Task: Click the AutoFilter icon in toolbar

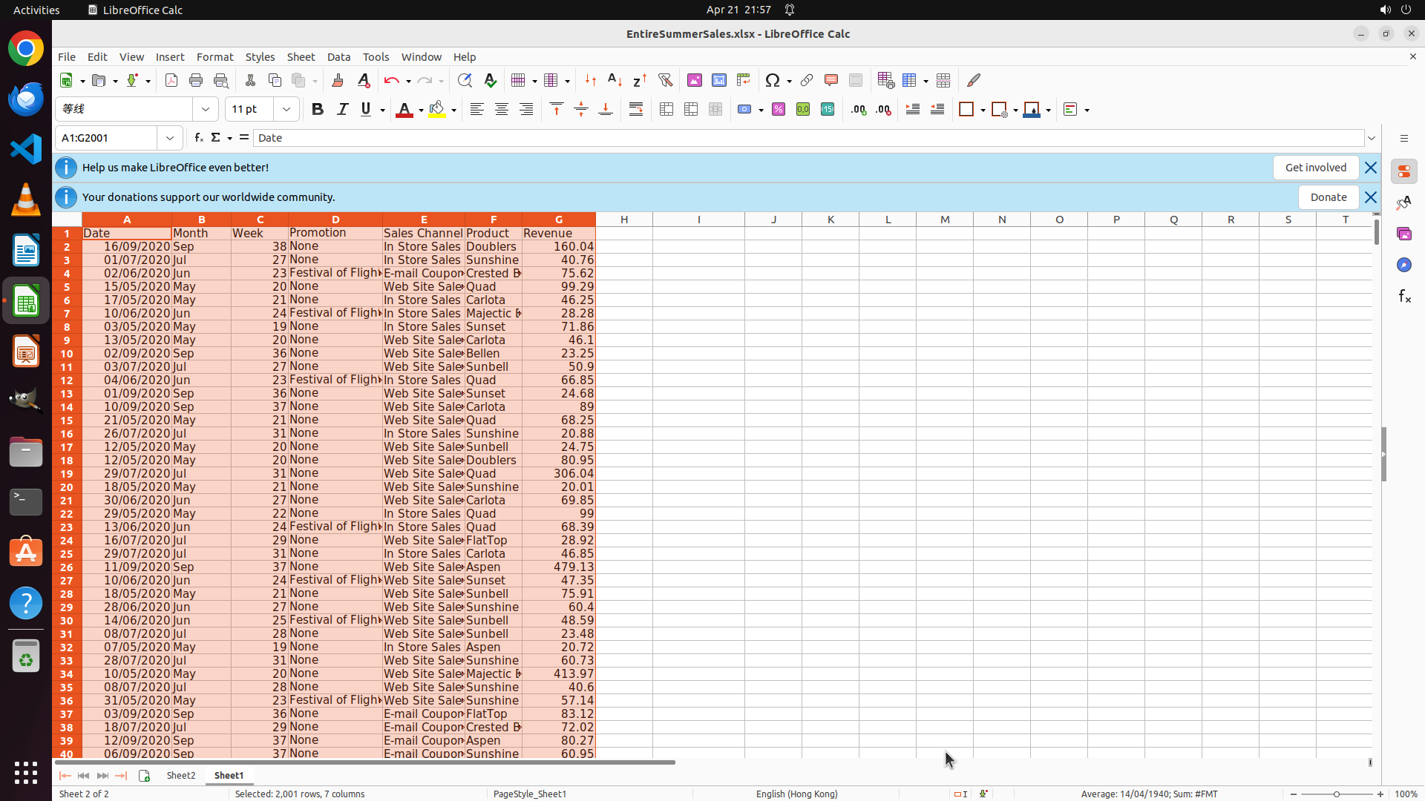Action: coord(665,80)
